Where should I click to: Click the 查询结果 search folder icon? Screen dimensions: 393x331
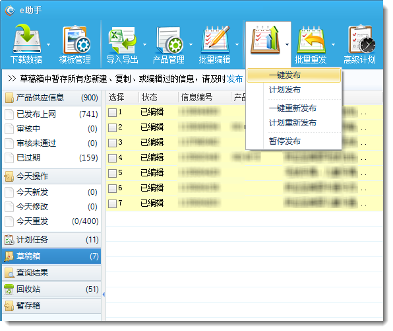[9, 273]
